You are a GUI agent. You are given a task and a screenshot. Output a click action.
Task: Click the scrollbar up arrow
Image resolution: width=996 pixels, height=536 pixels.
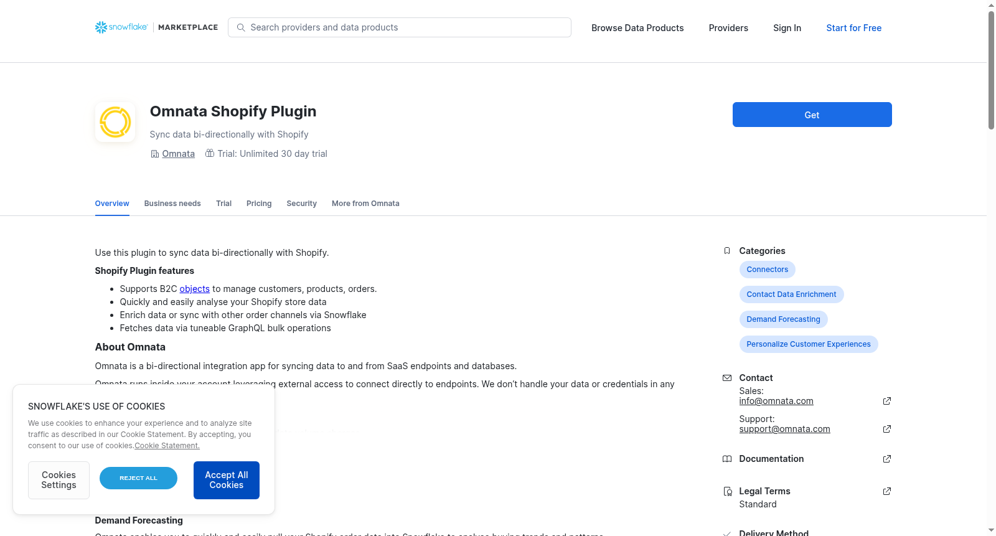991,5
